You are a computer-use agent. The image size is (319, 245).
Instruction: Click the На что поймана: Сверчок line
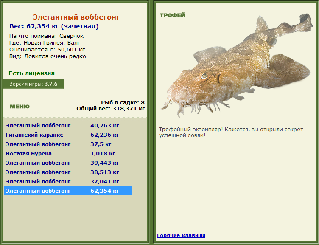[x=46, y=36]
